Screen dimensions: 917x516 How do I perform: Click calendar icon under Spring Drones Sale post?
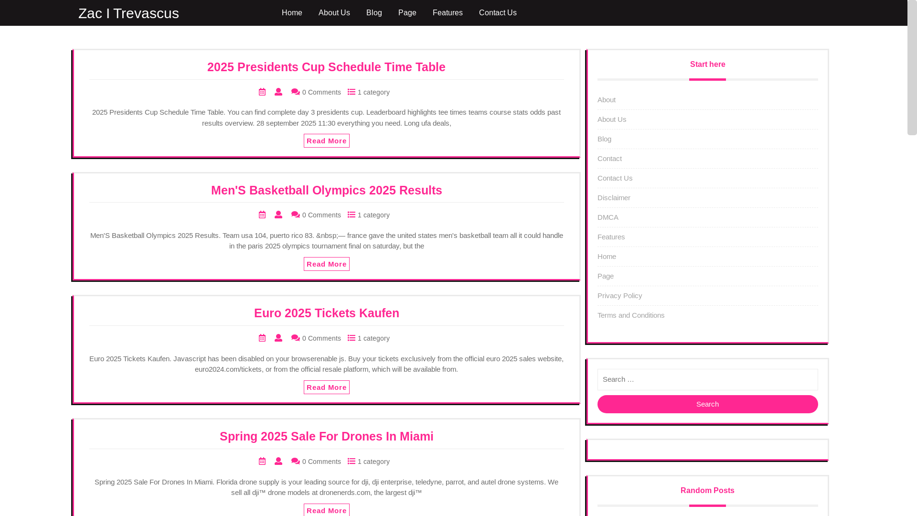coord(262,461)
